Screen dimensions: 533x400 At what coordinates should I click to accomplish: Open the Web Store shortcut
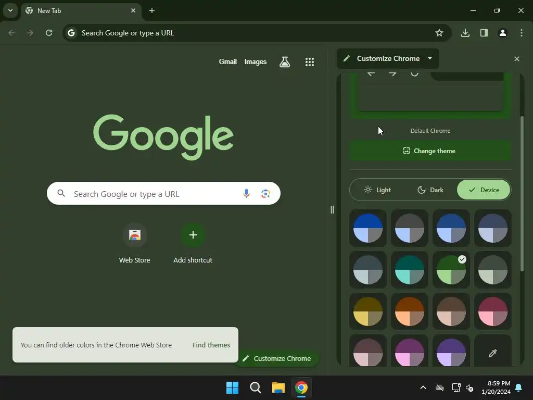[135, 244]
